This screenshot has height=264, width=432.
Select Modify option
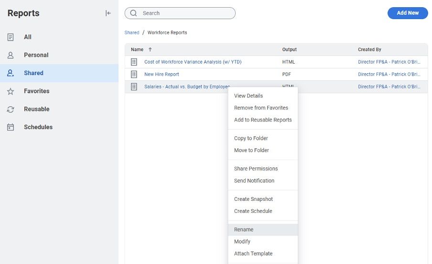click(x=242, y=242)
